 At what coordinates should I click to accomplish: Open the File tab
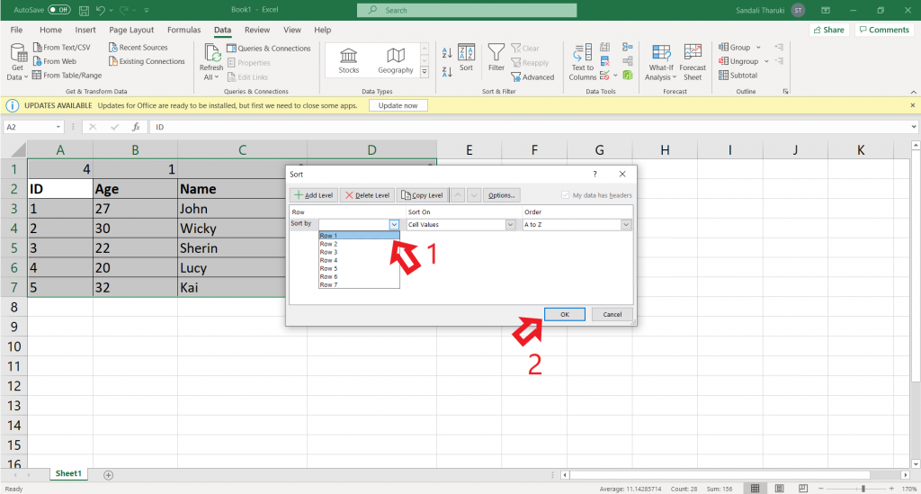pos(16,30)
